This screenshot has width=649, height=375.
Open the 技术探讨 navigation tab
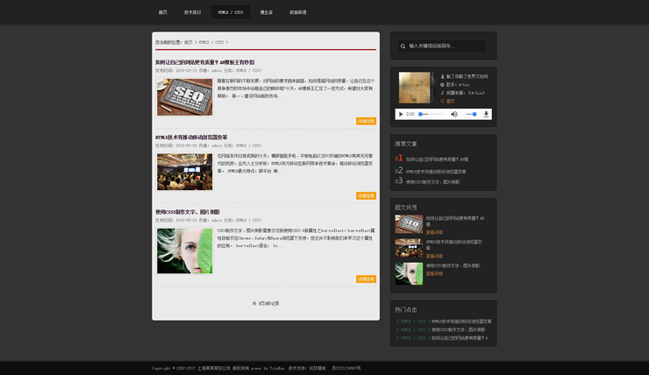pos(192,12)
